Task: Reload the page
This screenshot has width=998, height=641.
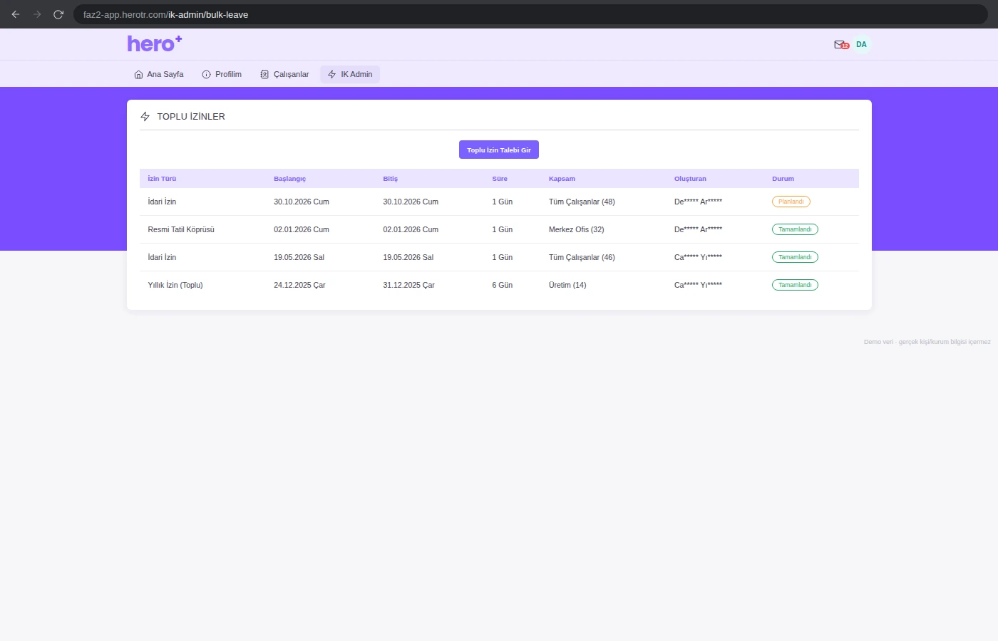Action: 58,14
